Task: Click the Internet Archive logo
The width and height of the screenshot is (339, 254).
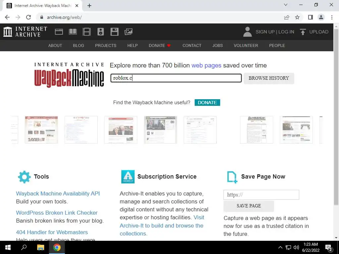Action: pyautogui.click(x=25, y=32)
